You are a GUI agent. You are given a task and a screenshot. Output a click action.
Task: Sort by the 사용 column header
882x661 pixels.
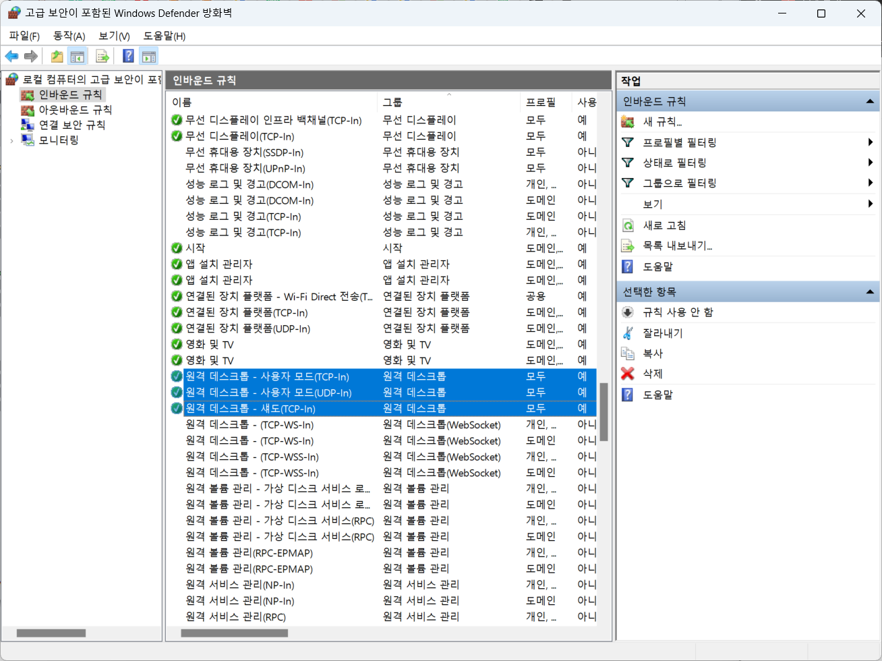[585, 102]
